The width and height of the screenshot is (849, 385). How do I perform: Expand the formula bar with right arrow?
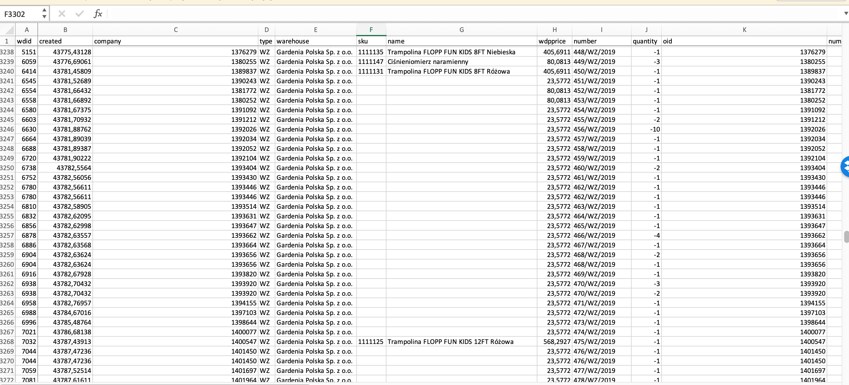845,14
